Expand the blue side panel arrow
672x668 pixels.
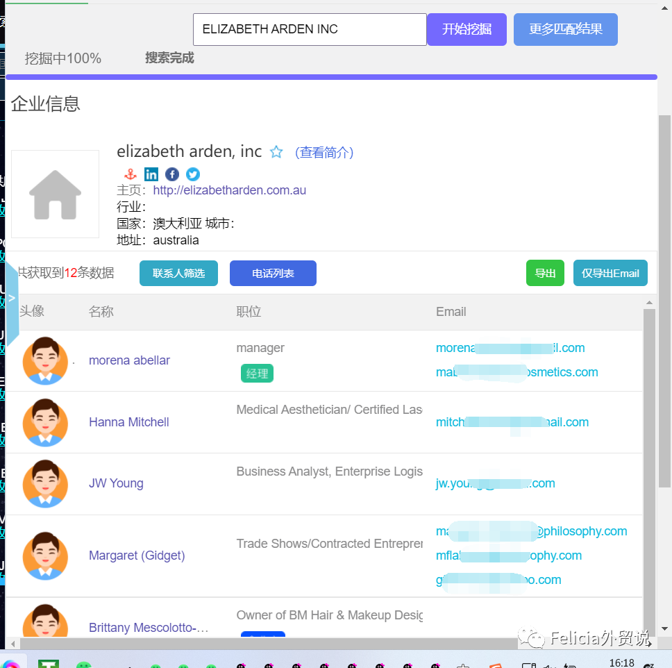tap(12, 298)
